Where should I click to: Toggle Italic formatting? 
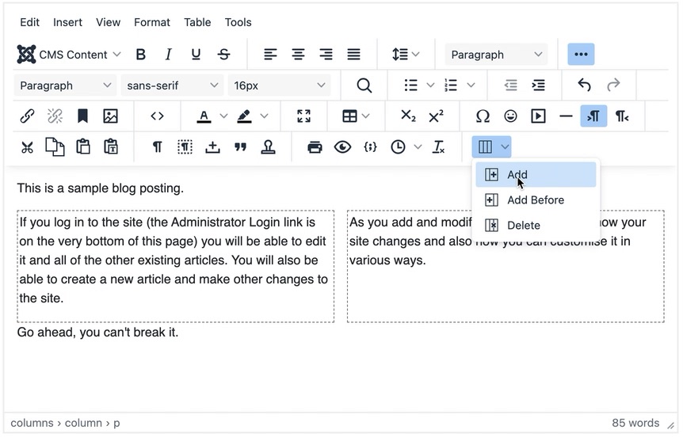pos(169,55)
